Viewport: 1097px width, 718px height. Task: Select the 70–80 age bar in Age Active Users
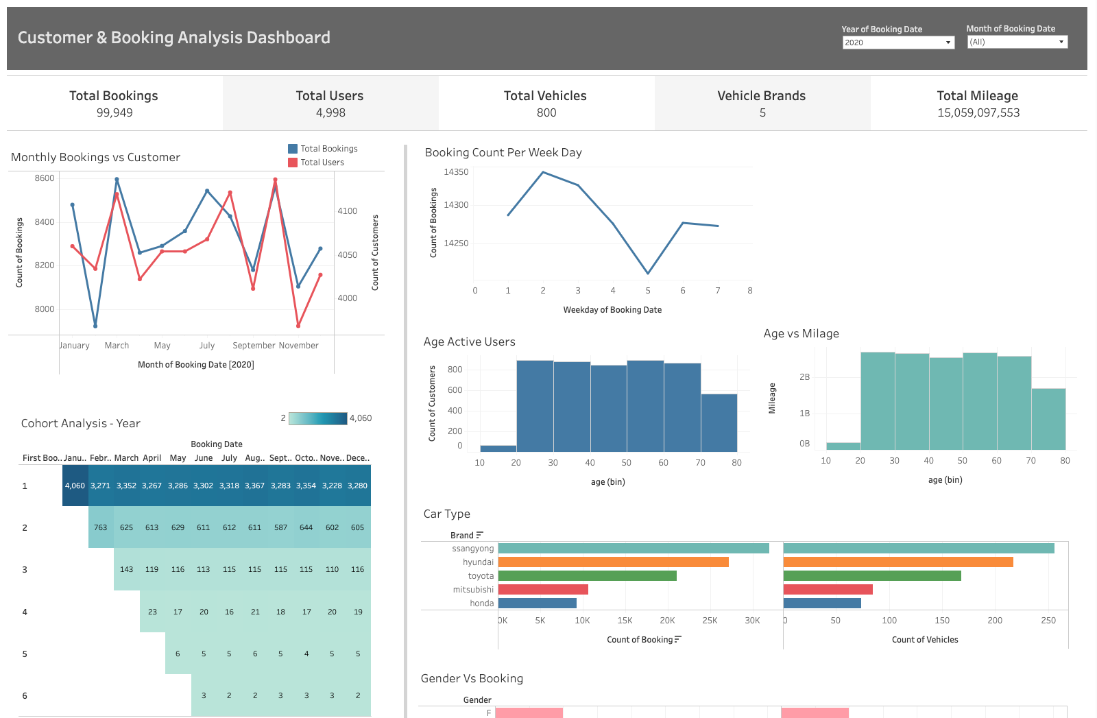pyautogui.click(x=719, y=422)
